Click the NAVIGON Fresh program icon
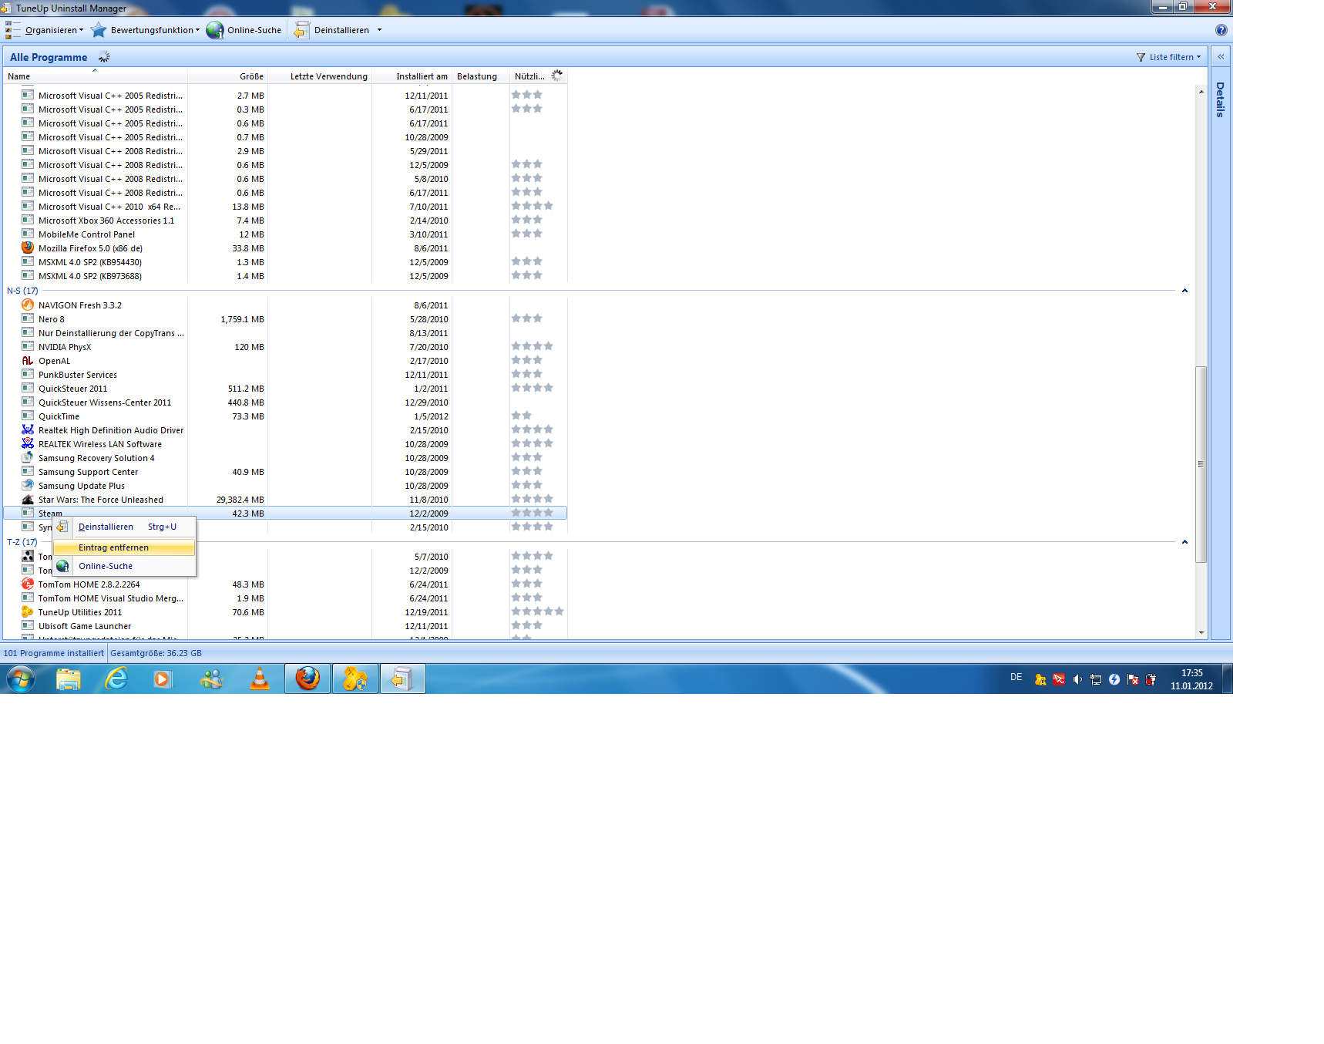 coord(28,305)
